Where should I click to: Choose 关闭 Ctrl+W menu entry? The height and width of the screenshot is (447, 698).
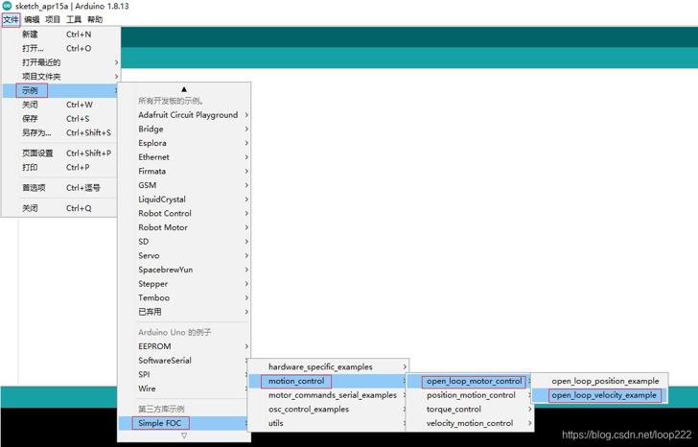[x=61, y=105]
